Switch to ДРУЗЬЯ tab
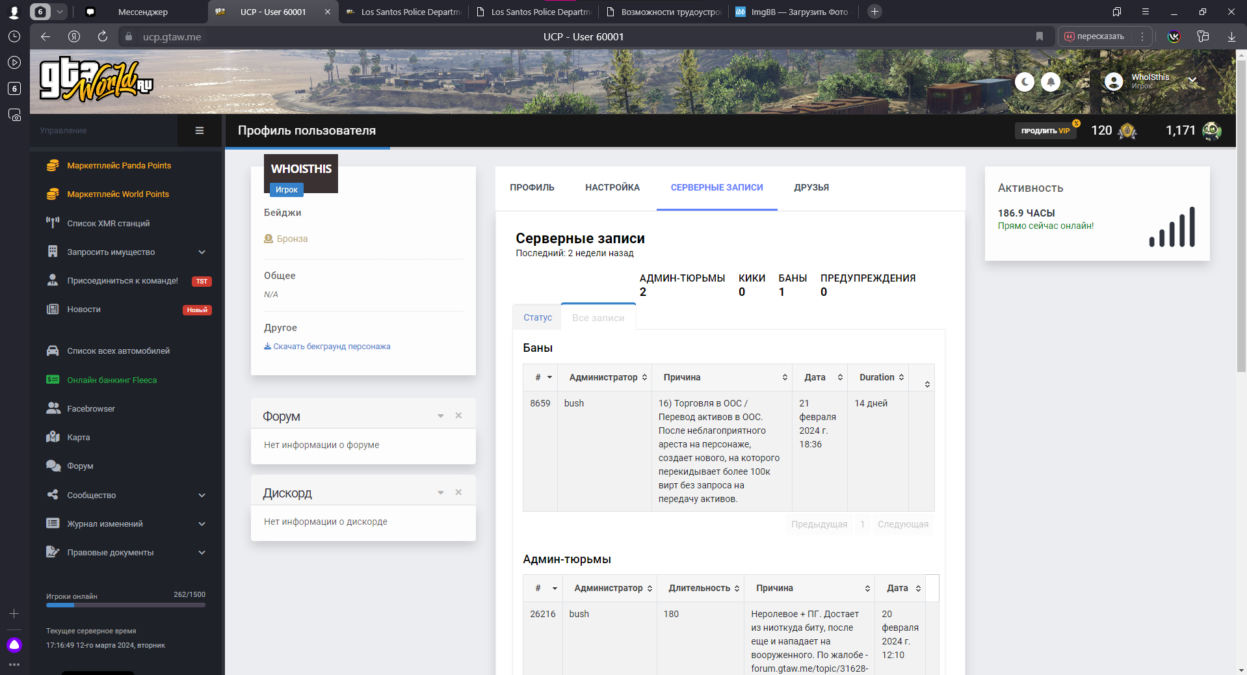The image size is (1247, 675). click(811, 188)
